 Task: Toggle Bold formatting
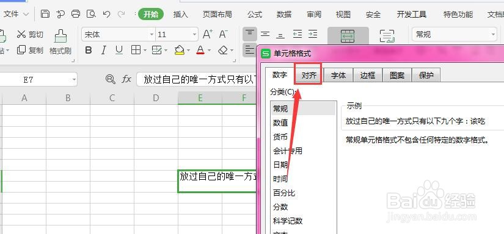(x=89, y=50)
